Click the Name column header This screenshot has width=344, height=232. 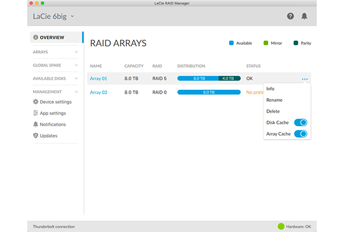[96, 66]
